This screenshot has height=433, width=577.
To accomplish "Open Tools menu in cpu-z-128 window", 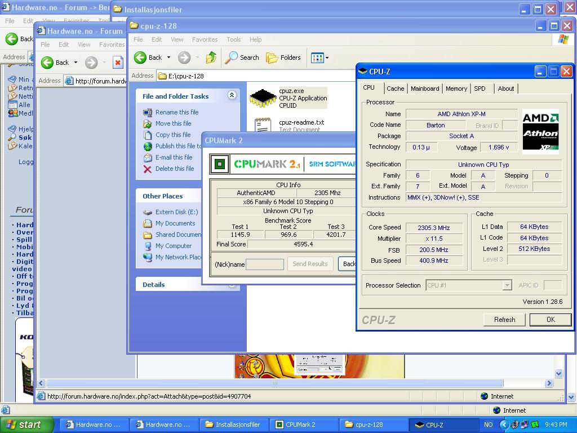I will coord(233,39).
